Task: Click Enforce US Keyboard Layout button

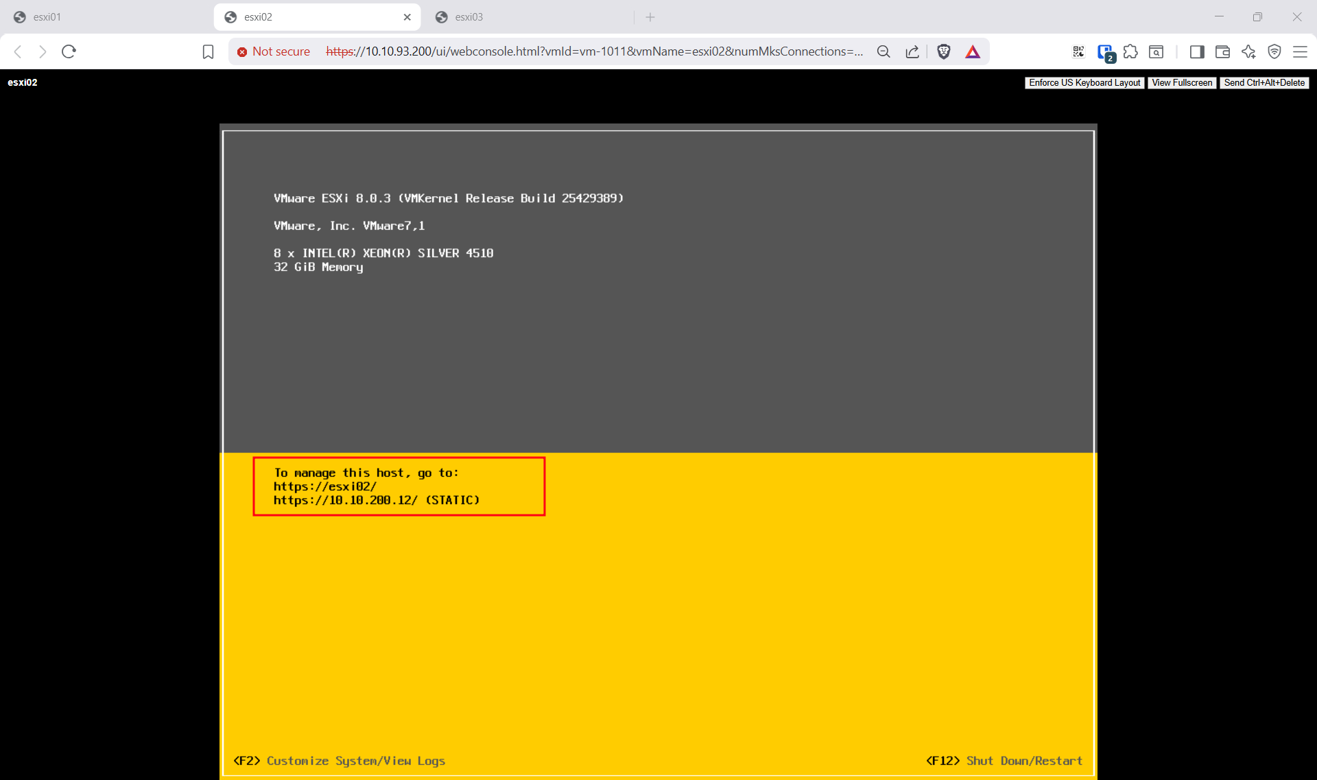Action: [1084, 82]
